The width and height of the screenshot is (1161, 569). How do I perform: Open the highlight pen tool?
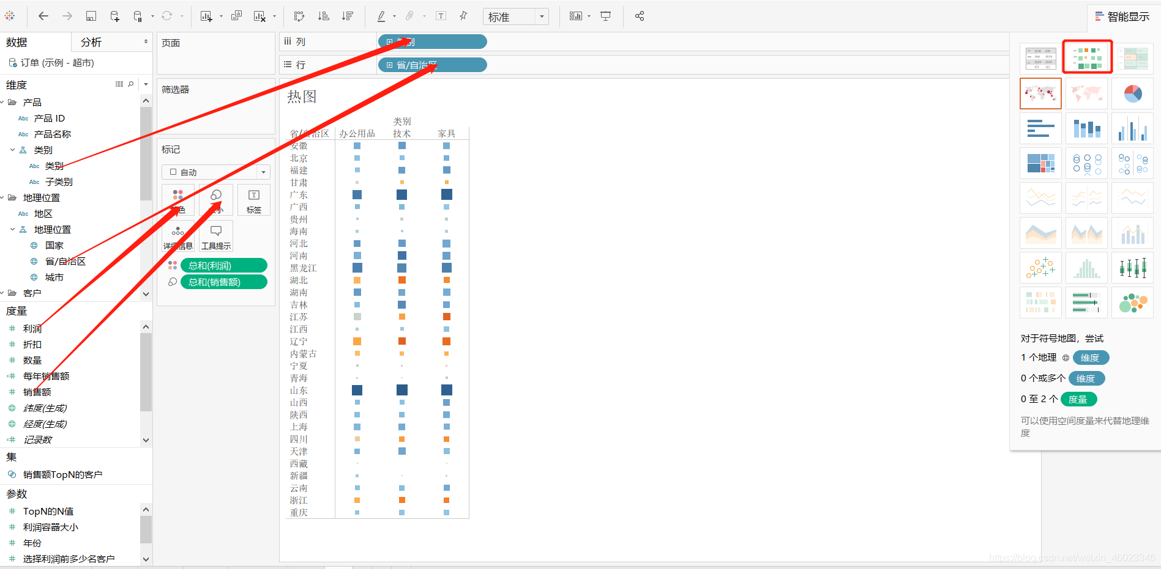(381, 17)
